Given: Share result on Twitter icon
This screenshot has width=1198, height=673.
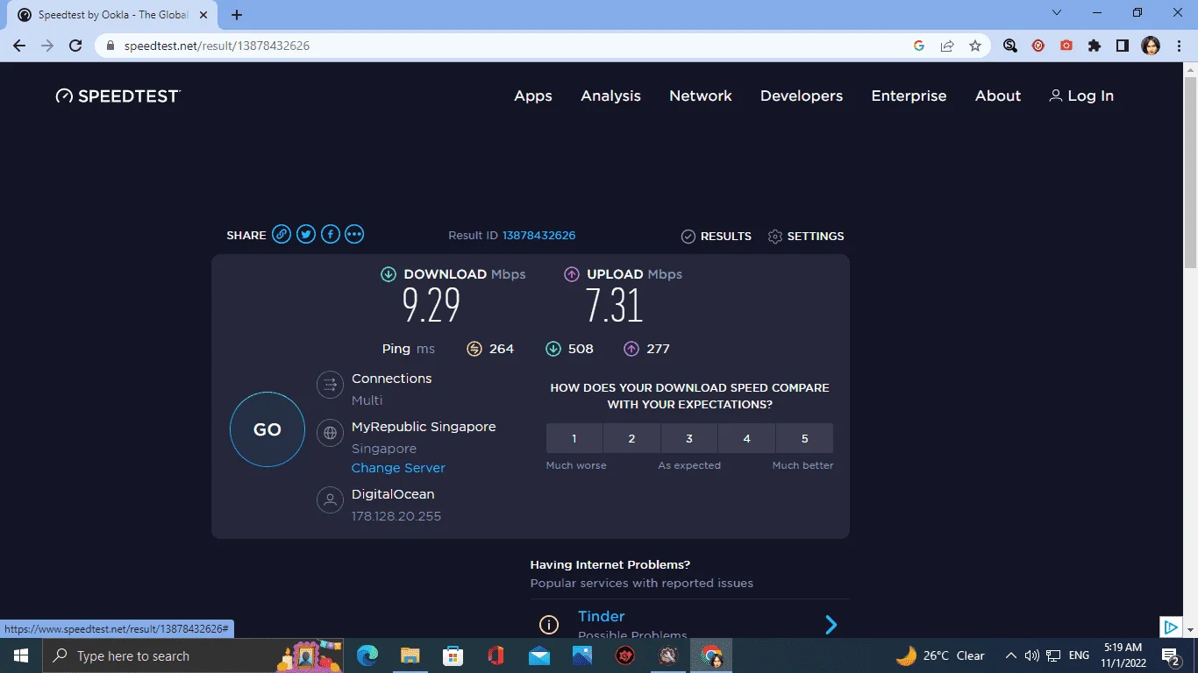Looking at the screenshot, I should 306,234.
